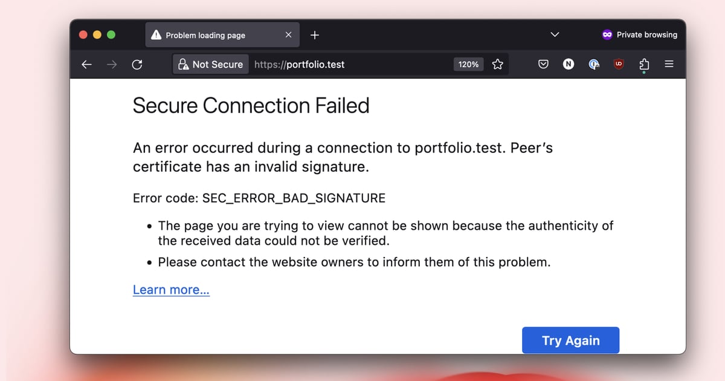The image size is (725, 381).
Task: Reload the current page
Action: click(x=137, y=64)
